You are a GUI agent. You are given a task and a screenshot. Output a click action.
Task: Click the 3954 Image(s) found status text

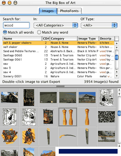point(101,82)
